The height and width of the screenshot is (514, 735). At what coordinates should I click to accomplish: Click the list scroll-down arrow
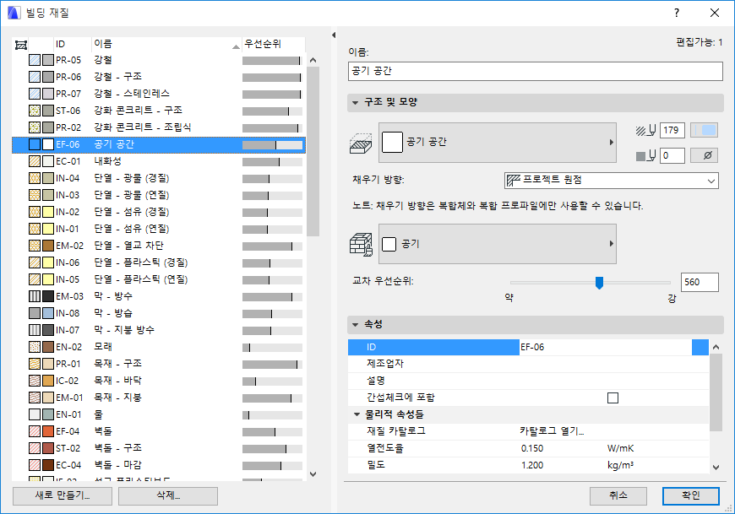pyautogui.click(x=313, y=473)
